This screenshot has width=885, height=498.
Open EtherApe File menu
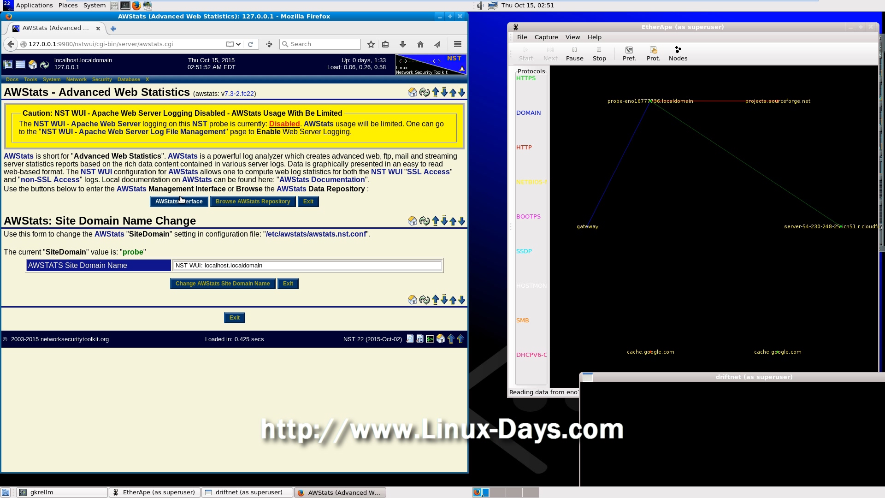(522, 37)
